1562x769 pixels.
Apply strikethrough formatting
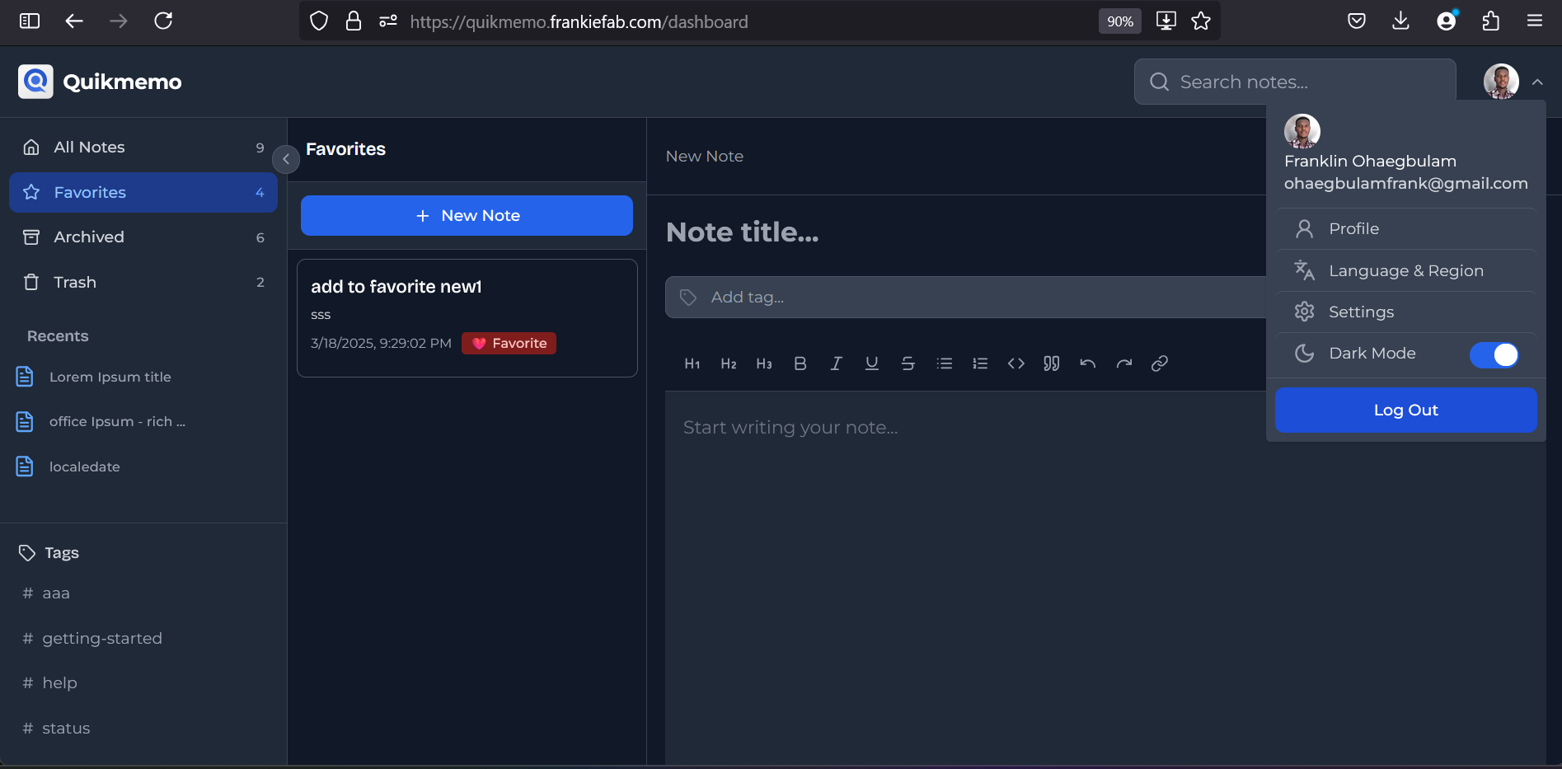tap(908, 363)
